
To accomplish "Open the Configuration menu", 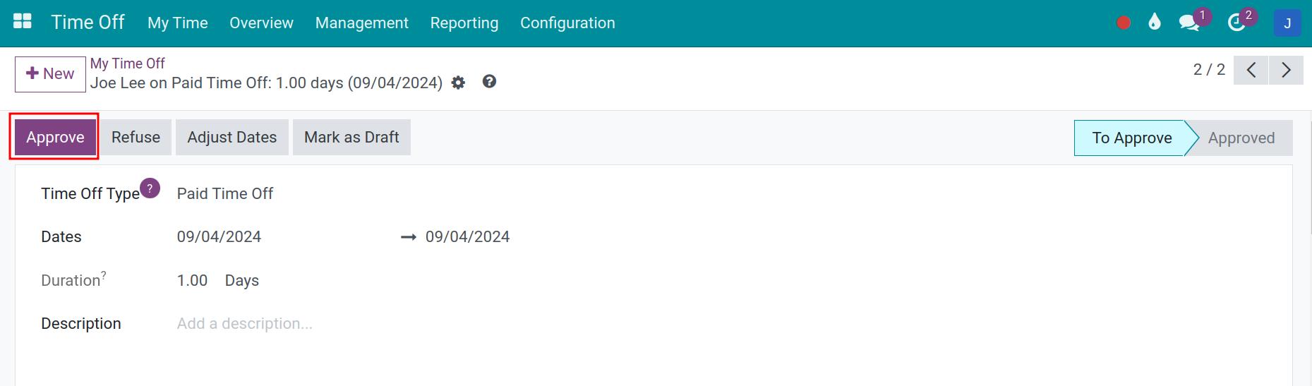I will click(567, 23).
